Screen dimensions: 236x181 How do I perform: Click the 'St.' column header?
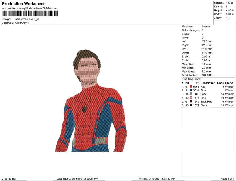[197, 83]
